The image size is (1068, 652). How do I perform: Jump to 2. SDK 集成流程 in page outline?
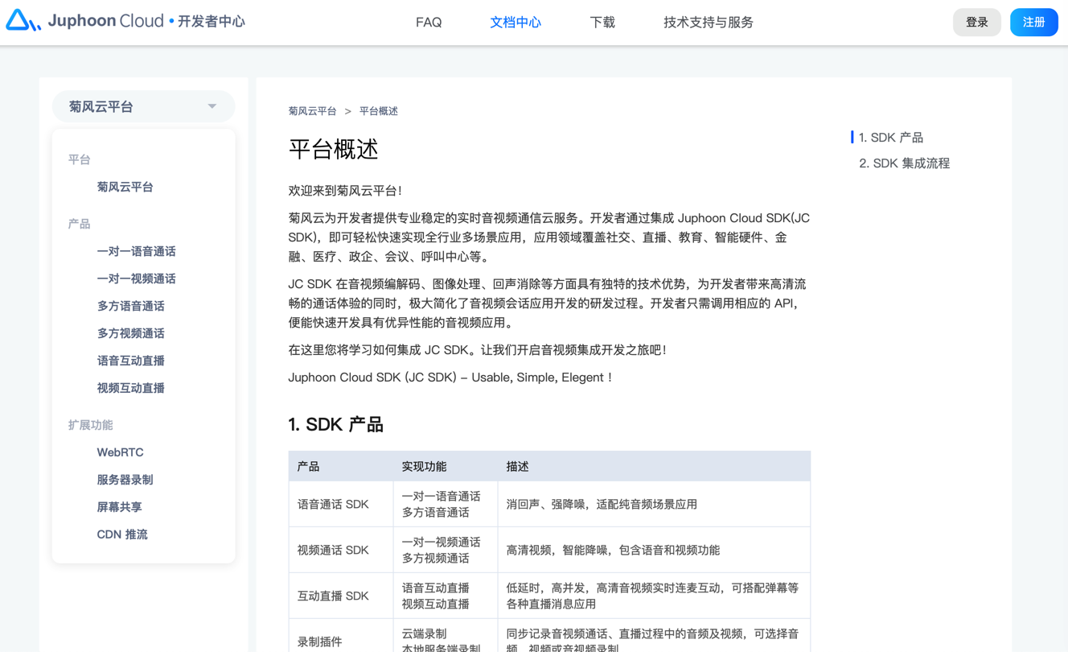coord(905,163)
